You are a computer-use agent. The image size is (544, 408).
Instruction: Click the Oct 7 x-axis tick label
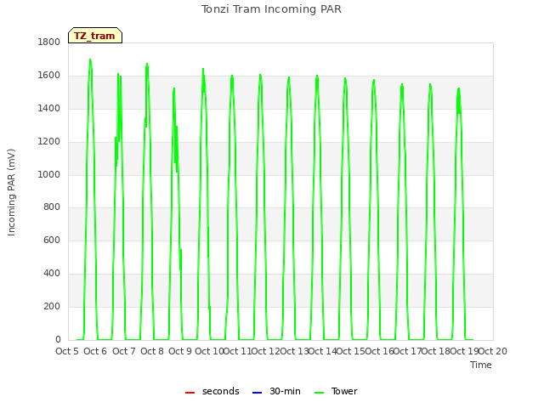click(x=123, y=351)
